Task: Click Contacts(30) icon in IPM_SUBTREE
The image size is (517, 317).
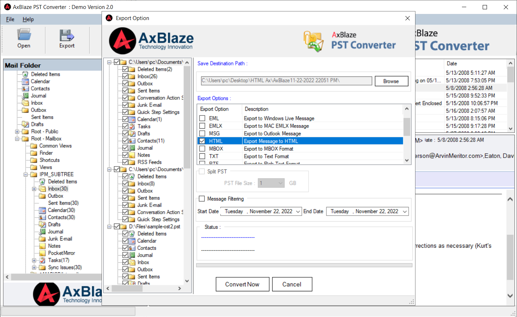Action: (43, 217)
